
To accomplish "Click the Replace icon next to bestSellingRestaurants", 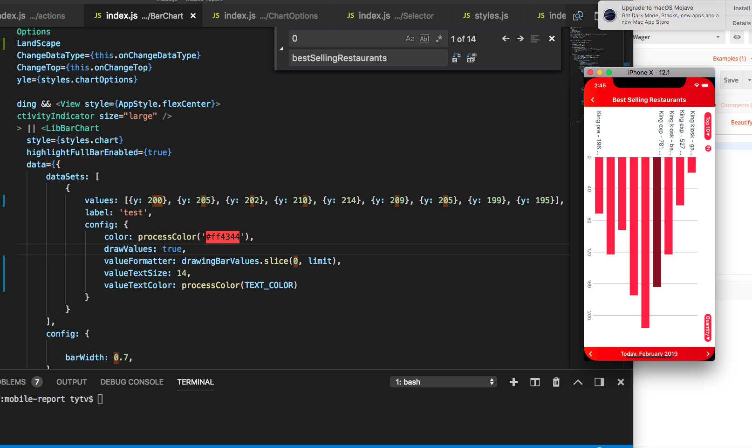I will (456, 57).
